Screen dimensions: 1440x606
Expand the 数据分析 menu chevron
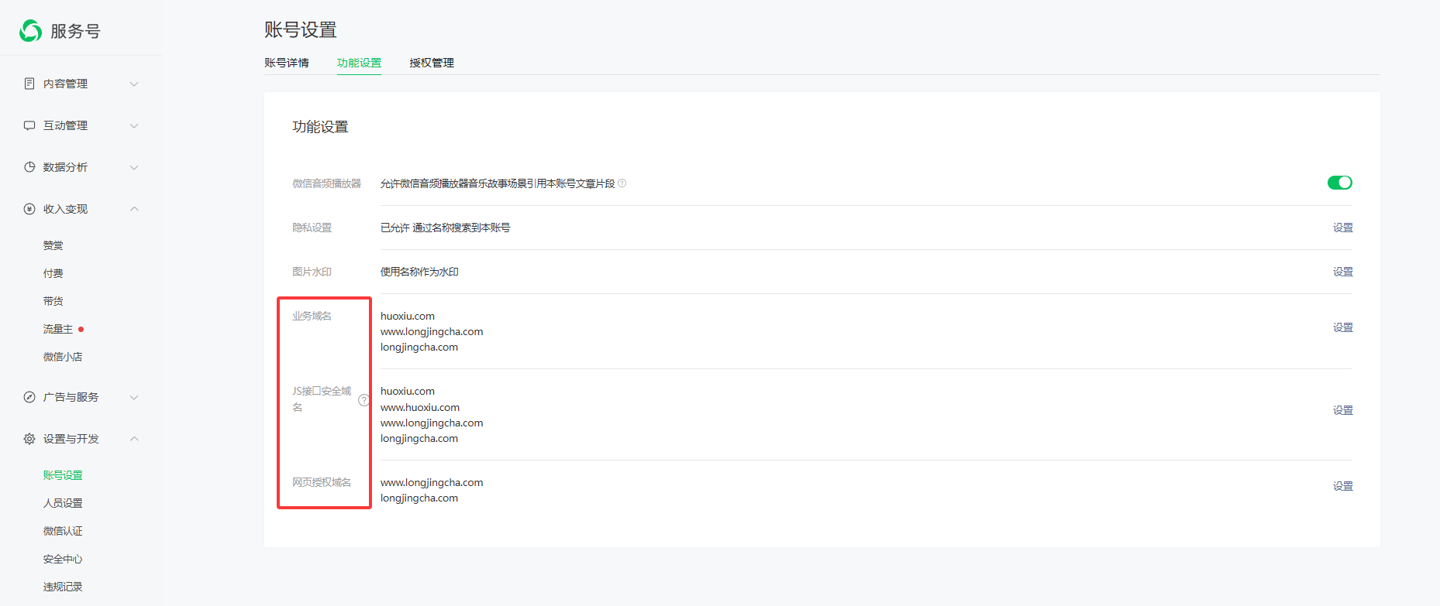tap(134, 167)
